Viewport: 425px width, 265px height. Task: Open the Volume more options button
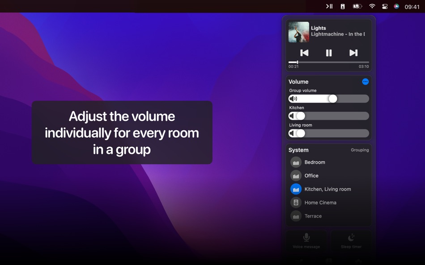[x=365, y=82]
